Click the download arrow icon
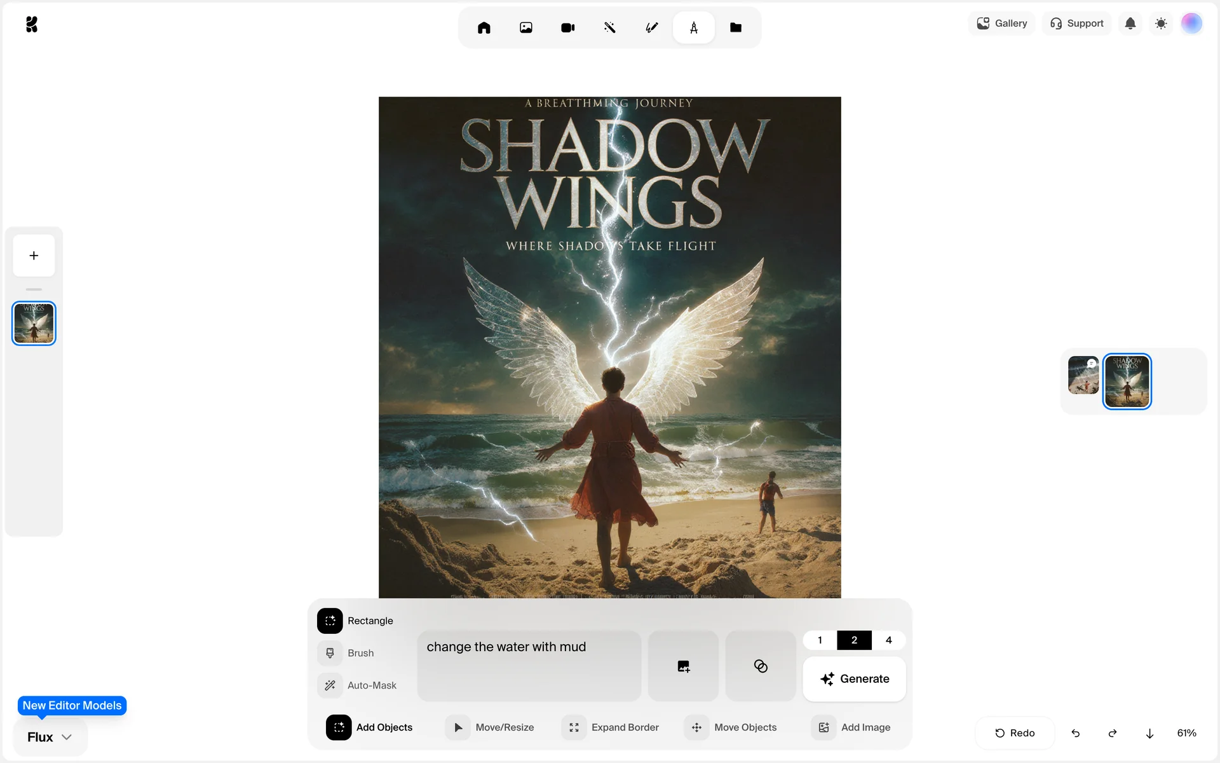The width and height of the screenshot is (1220, 763). pos(1149,733)
